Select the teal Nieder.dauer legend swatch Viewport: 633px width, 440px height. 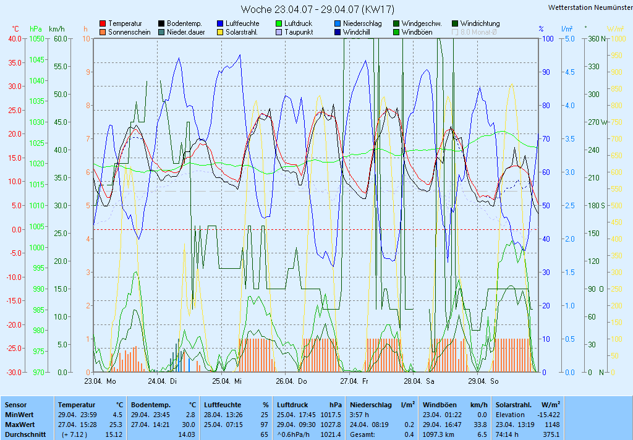click(x=161, y=32)
